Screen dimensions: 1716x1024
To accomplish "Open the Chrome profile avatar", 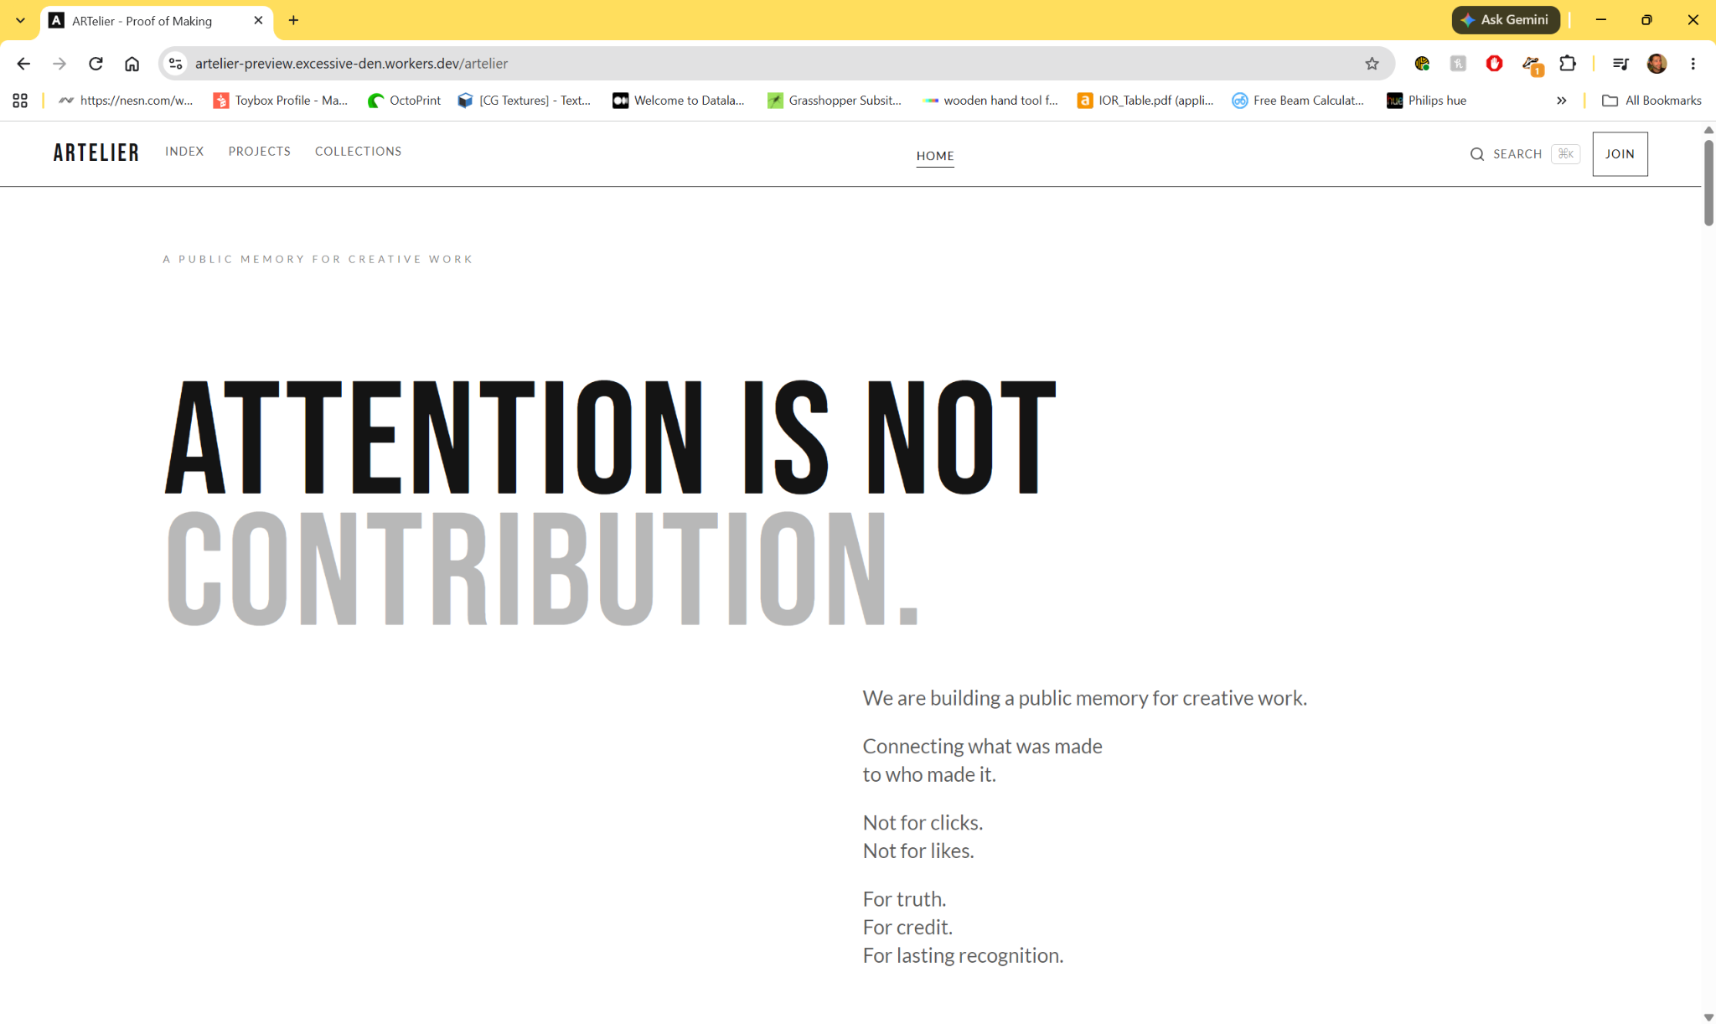I will tap(1657, 64).
